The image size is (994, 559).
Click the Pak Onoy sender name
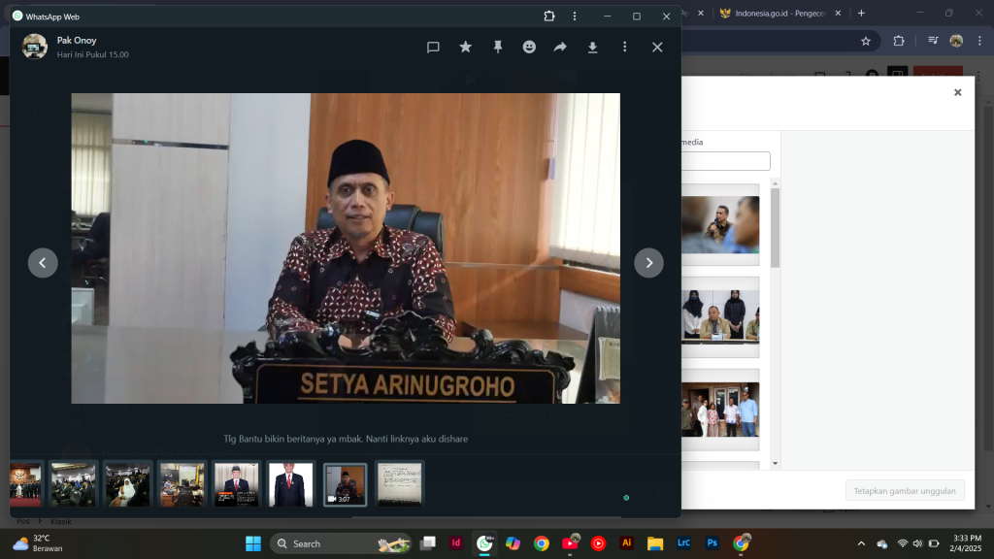(x=77, y=40)
